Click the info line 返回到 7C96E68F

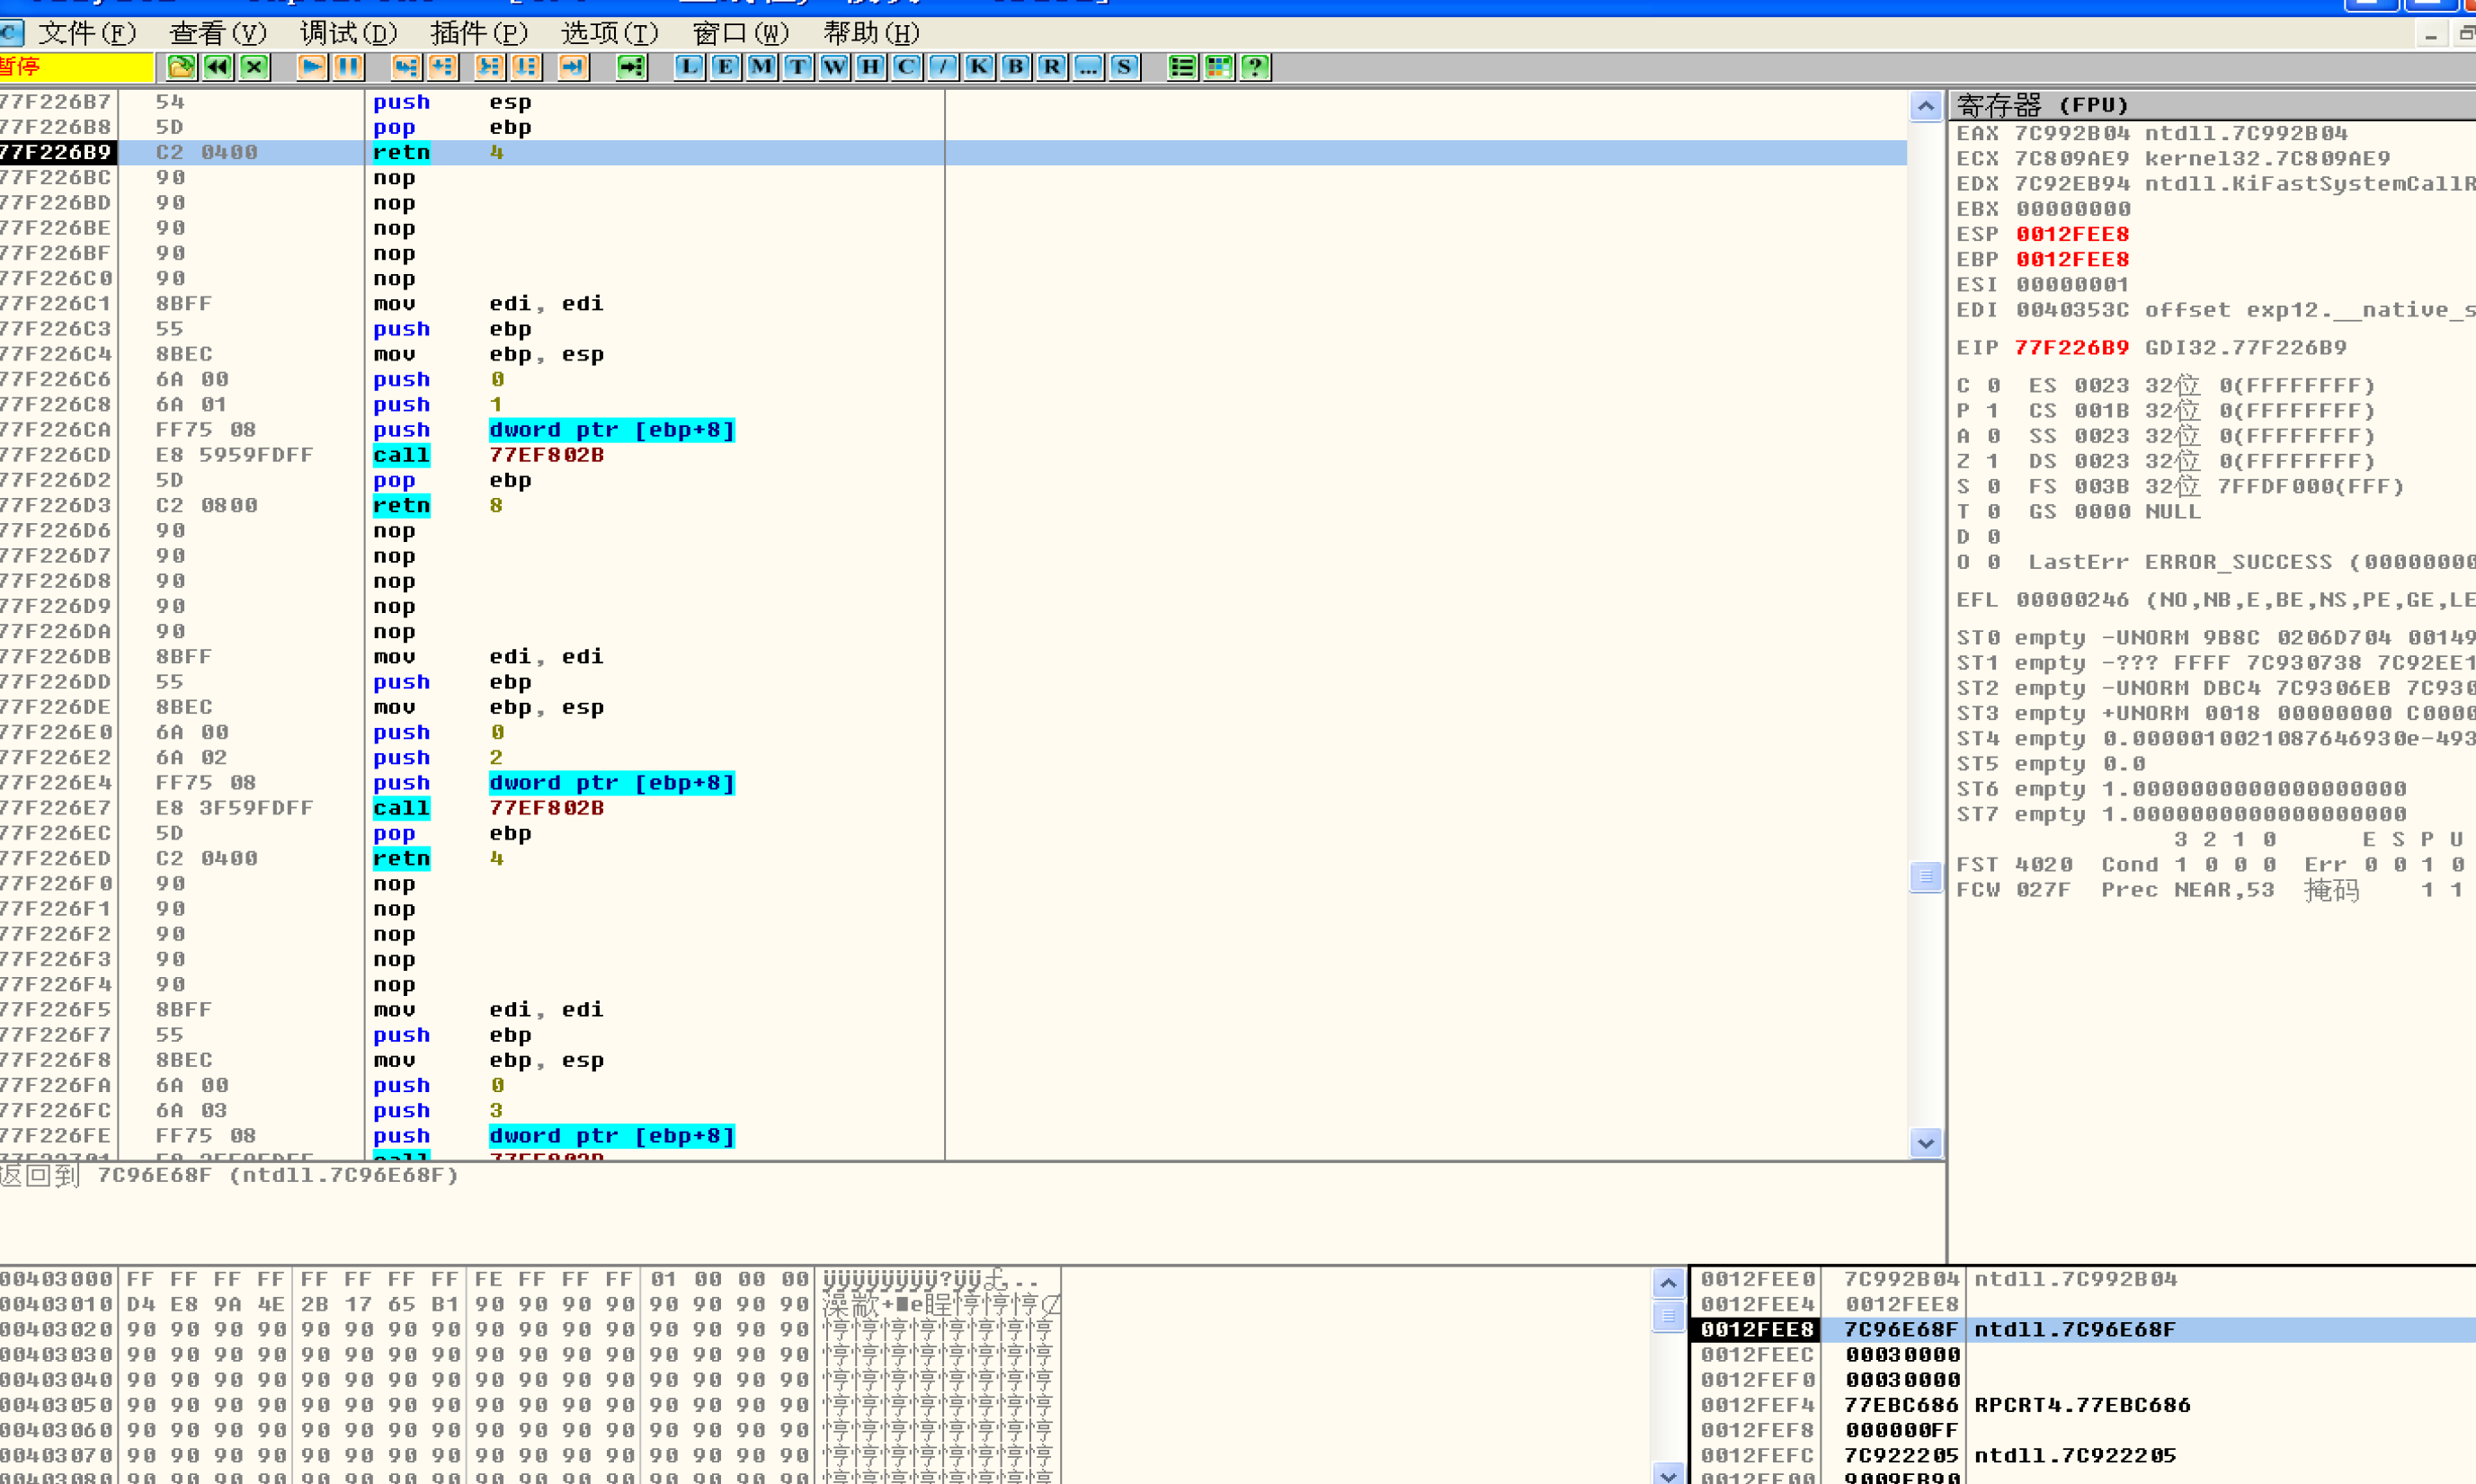[230, 1175]
